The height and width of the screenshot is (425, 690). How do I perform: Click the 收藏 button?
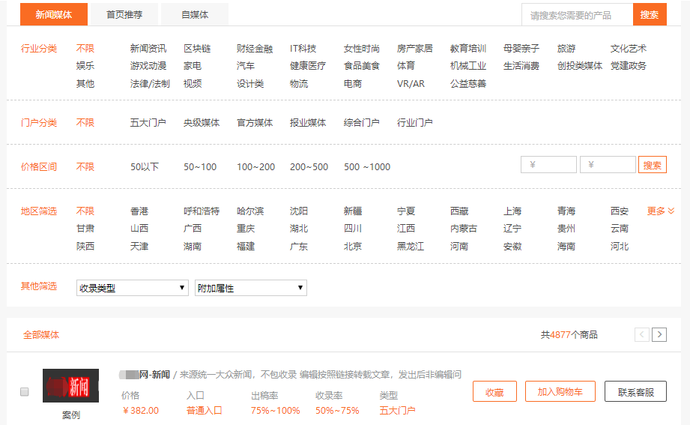(x=494, y=391)
